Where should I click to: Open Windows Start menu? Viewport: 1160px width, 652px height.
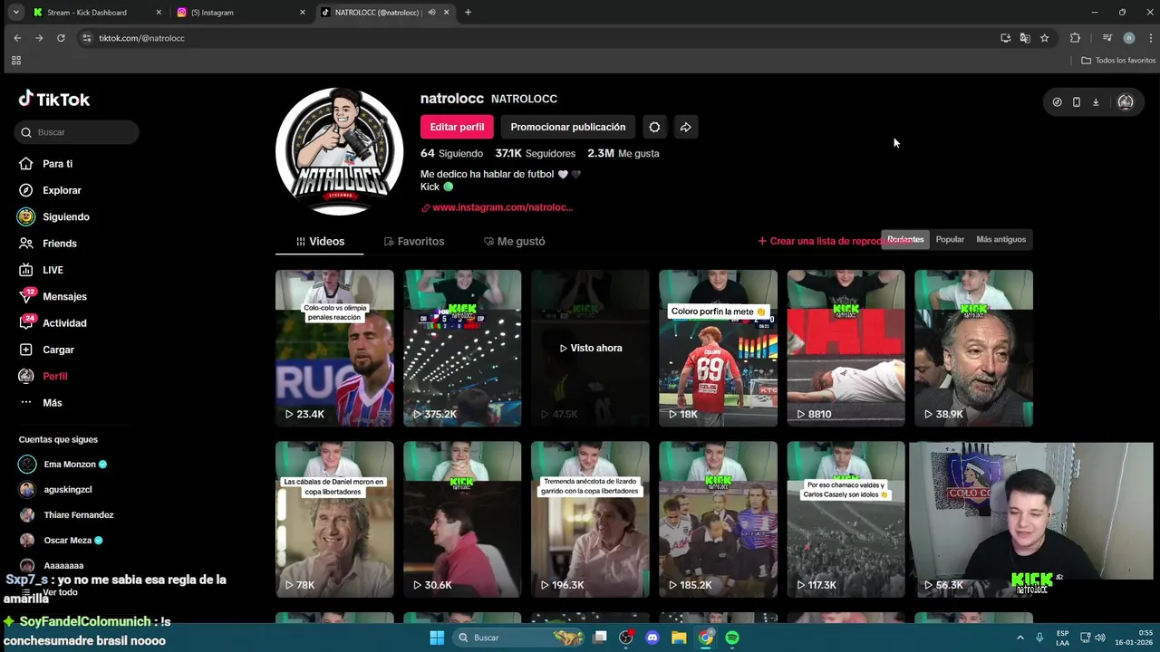tap(437, 638)
